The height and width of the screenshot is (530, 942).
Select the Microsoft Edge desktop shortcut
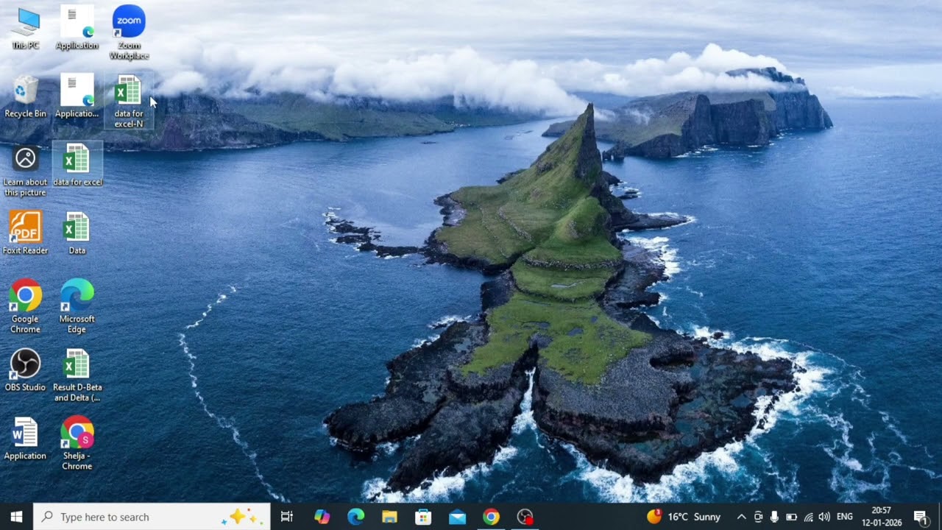77,307
